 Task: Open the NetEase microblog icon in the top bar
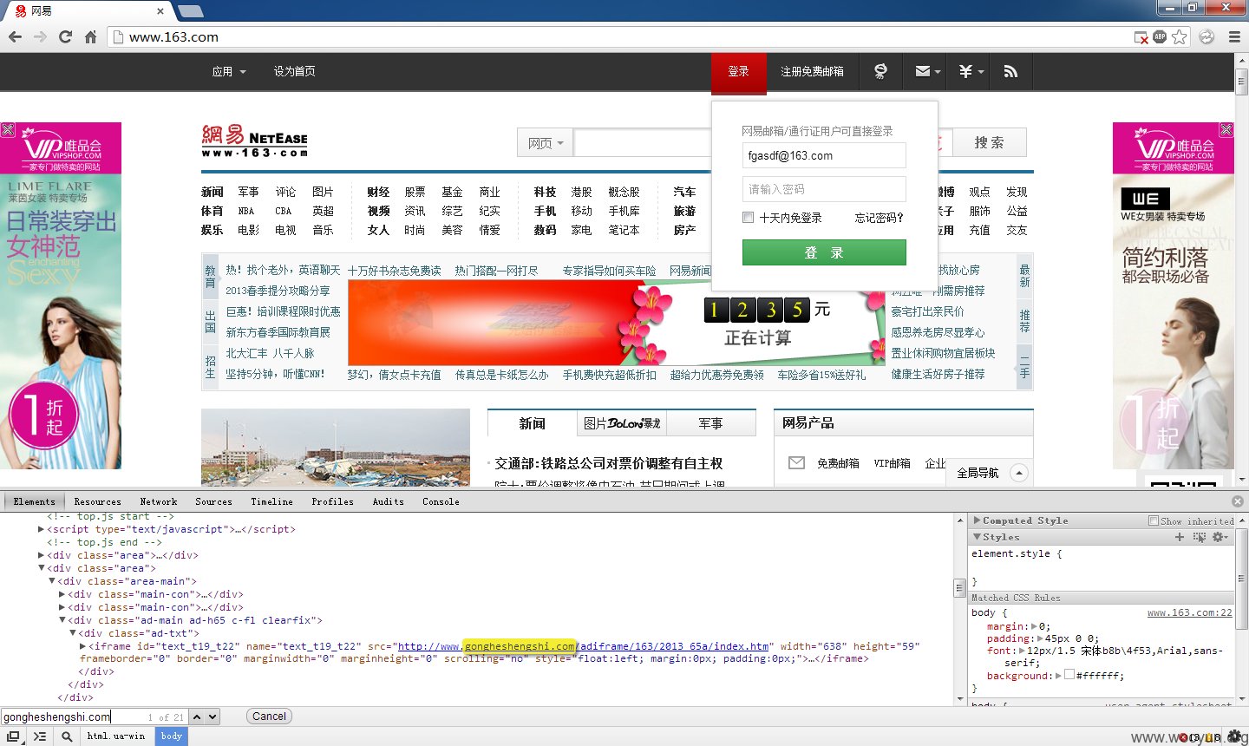click(x=880, y=71)
